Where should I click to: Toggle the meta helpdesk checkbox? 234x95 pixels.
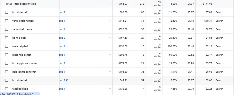pyautogui.click(x=6, y=46)
